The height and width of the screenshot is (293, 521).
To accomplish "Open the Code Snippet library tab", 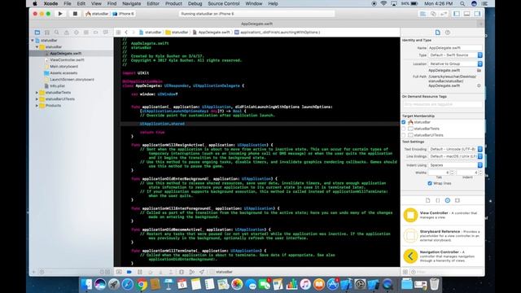I will pyautogui.click(x=438, y=200).
